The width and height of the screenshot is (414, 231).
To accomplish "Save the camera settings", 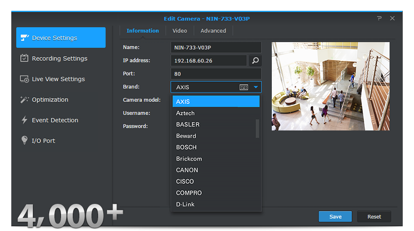I will point(335,217).
